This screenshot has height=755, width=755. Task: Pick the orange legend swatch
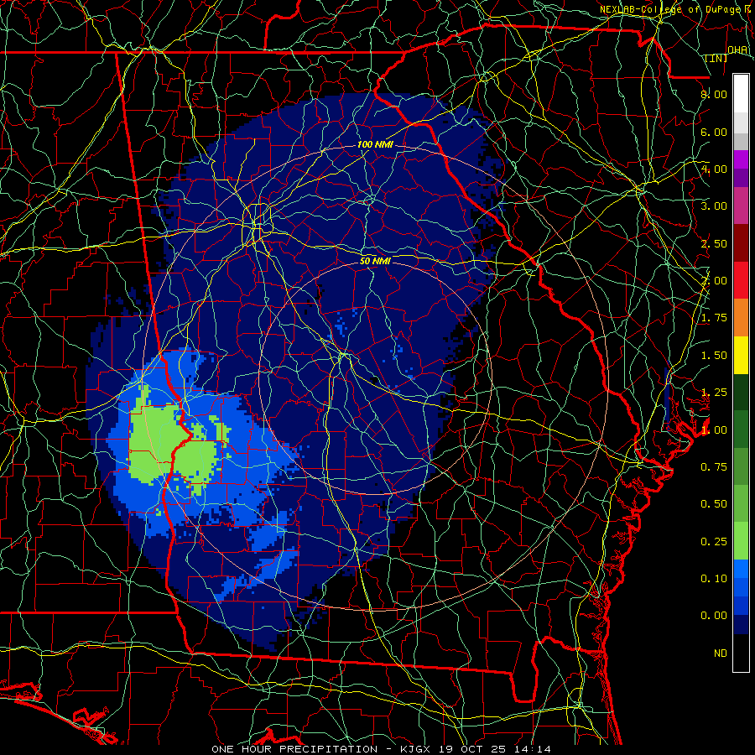click(x=741, y=317)
